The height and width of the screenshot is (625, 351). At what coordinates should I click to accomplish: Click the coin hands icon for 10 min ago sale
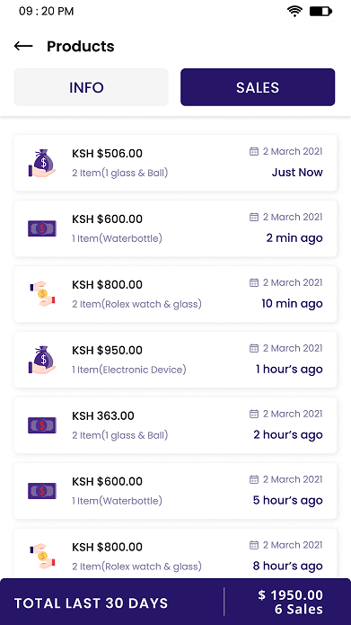point(42,294)
